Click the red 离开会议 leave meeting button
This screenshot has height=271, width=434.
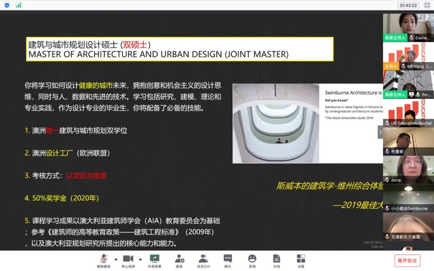pyautogui.click(x=407, y=261)
